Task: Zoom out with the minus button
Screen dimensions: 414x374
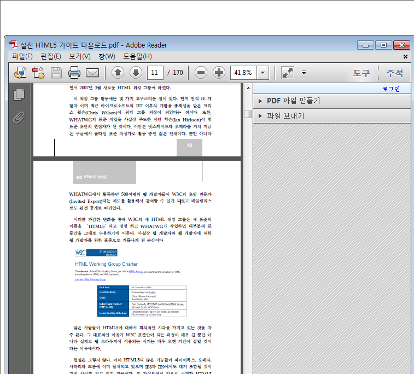Action: pos(201,73)
